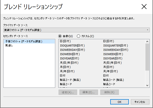153x108 pixels.
Task: Click right column 月/日/年(日付) entry
Action: (113, 63)
